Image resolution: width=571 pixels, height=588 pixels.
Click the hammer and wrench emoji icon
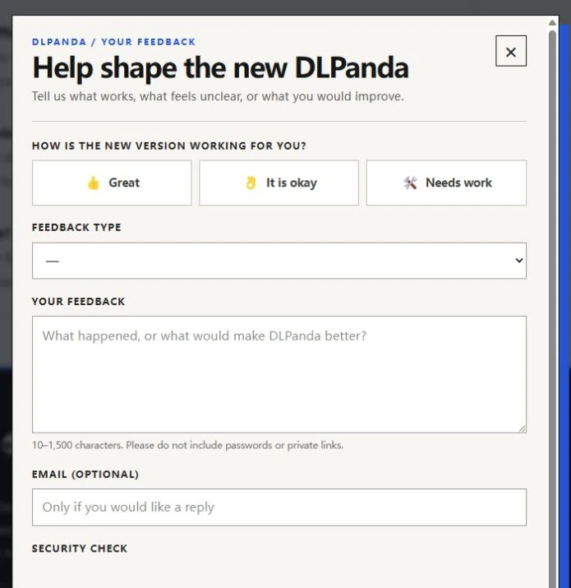pyautogui.click(x=410, y=183)
